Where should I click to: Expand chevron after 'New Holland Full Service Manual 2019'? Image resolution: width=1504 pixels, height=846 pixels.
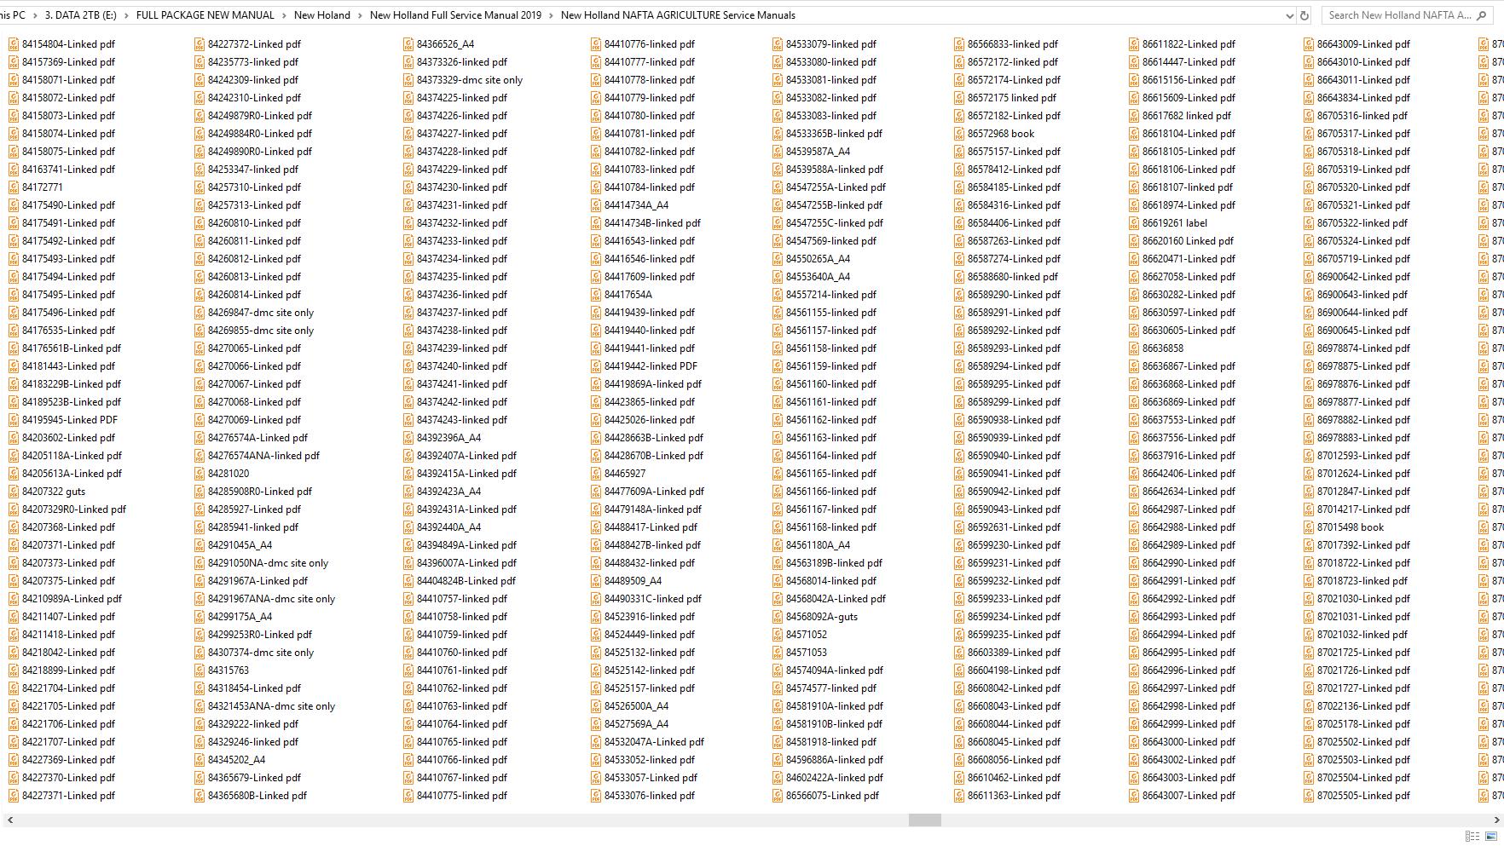551,15
